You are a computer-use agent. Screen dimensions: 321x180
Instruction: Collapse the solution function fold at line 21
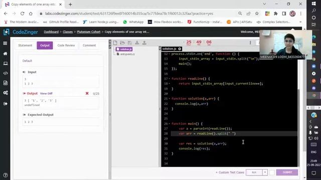[170, 98]
